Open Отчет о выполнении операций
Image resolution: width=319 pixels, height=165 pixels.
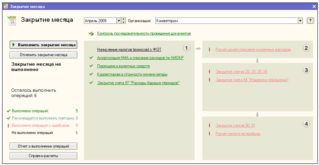[x=44, y=146]
